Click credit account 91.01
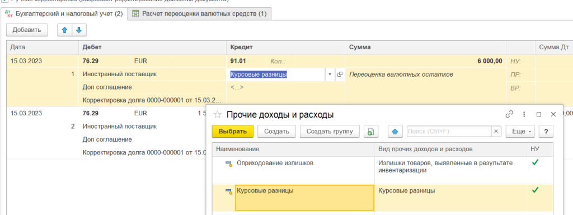Image resolution: width=573 pixels, height=215 pixels. pyautogui.click(x=238, y=61)
